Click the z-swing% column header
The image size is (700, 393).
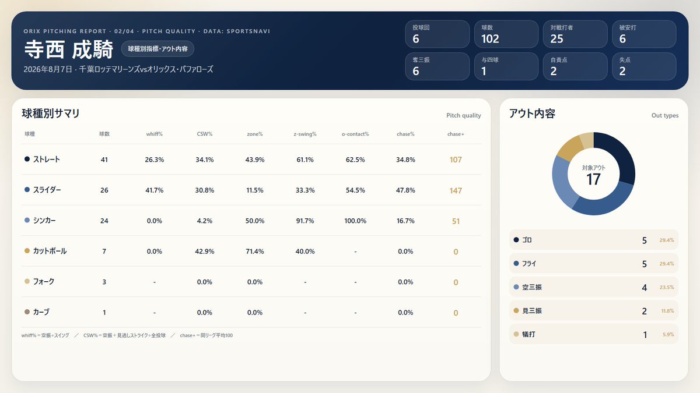click(305, 134)
